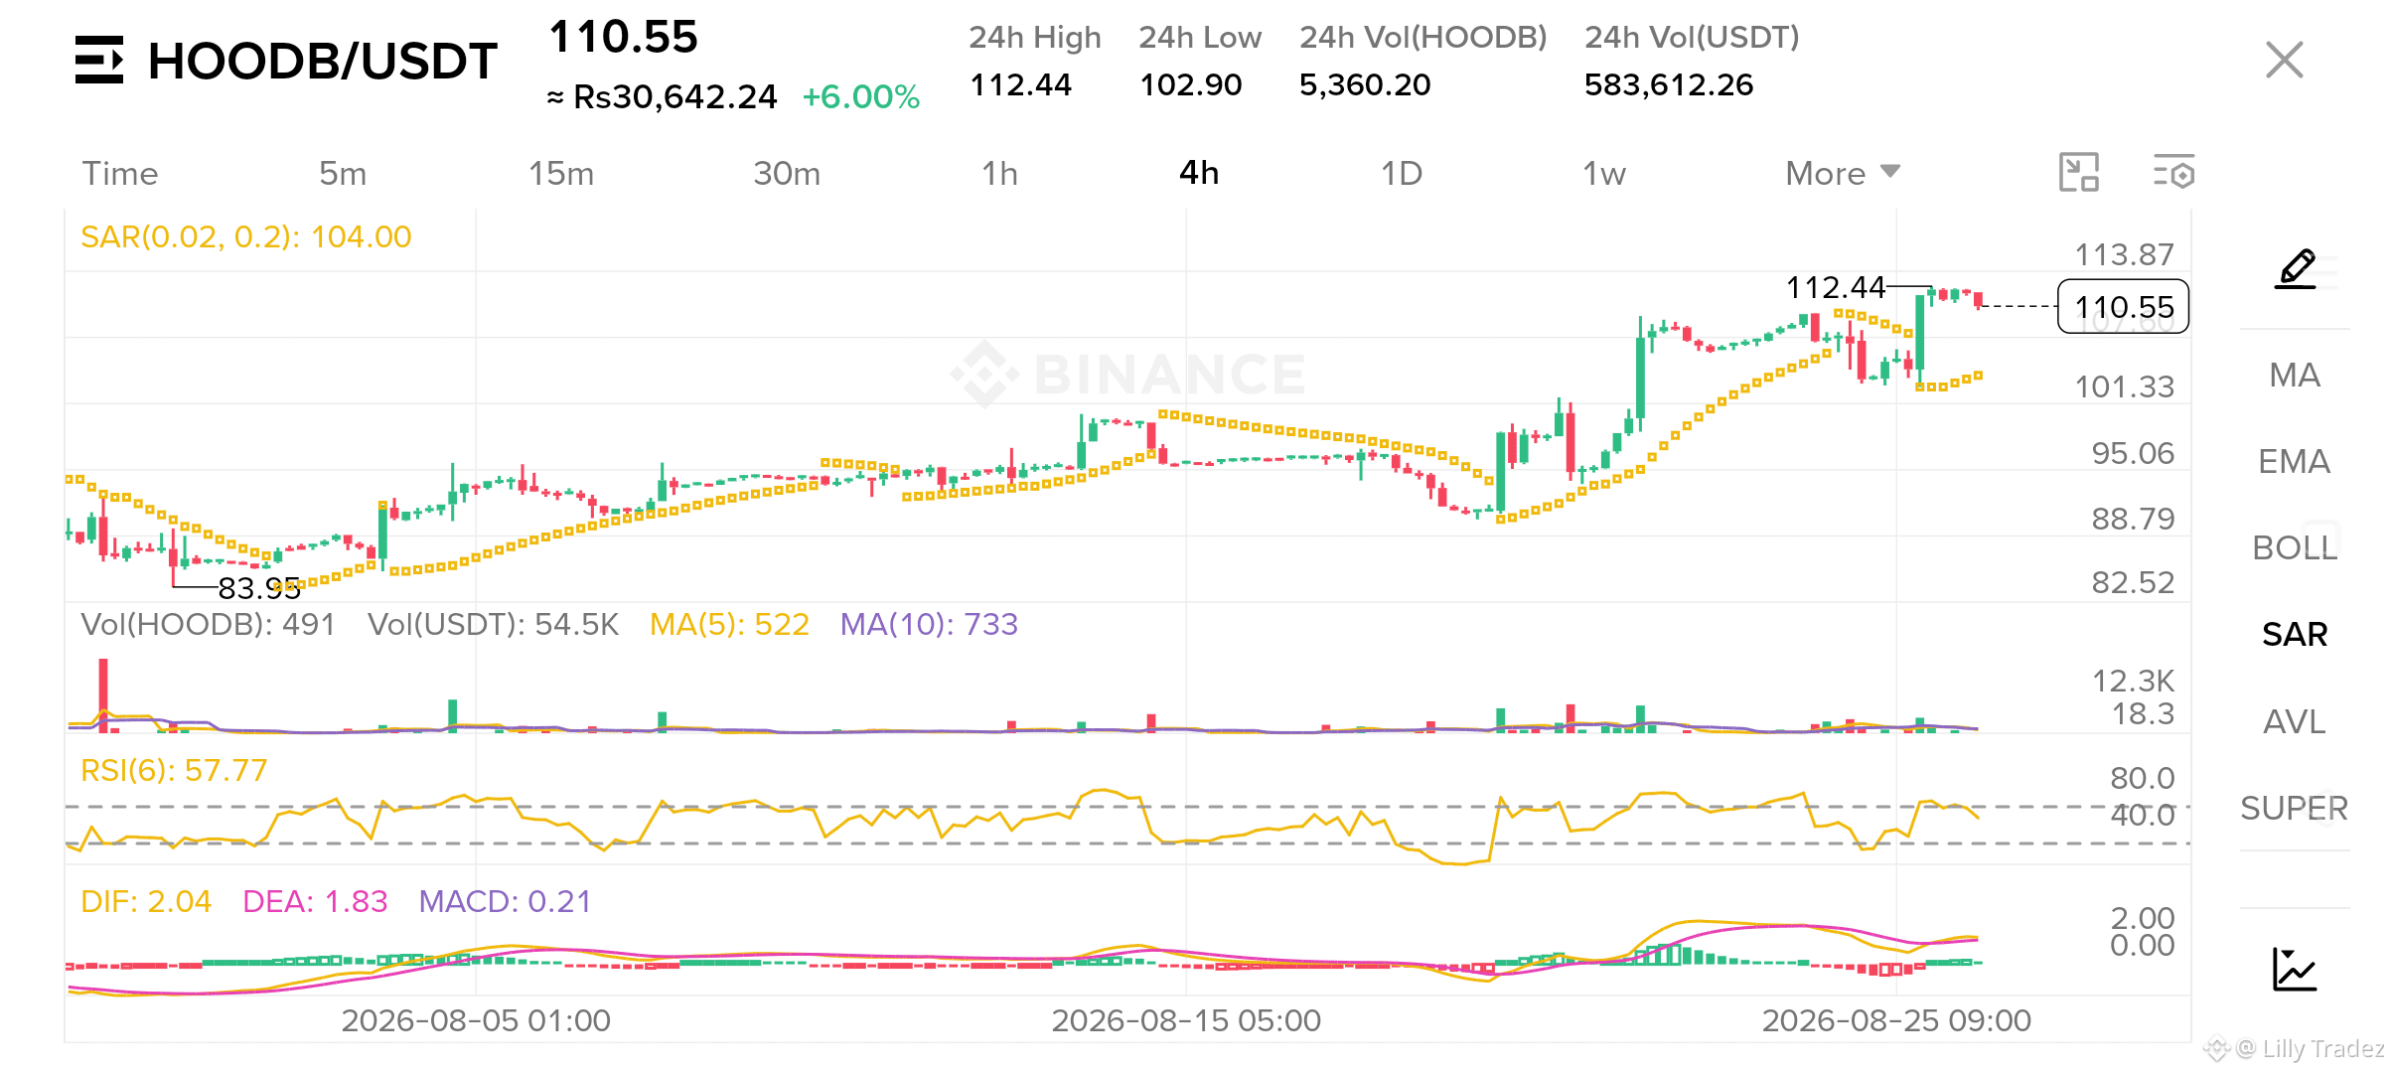Click the 24h High value 112.44
2392x1073 pixels.
click(x=1020, y=85)
